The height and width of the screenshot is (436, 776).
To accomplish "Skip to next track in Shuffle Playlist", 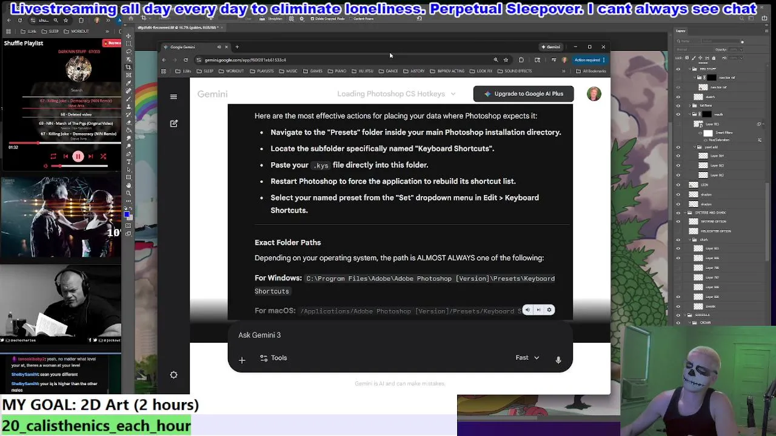I will click(x=90, y=156).
